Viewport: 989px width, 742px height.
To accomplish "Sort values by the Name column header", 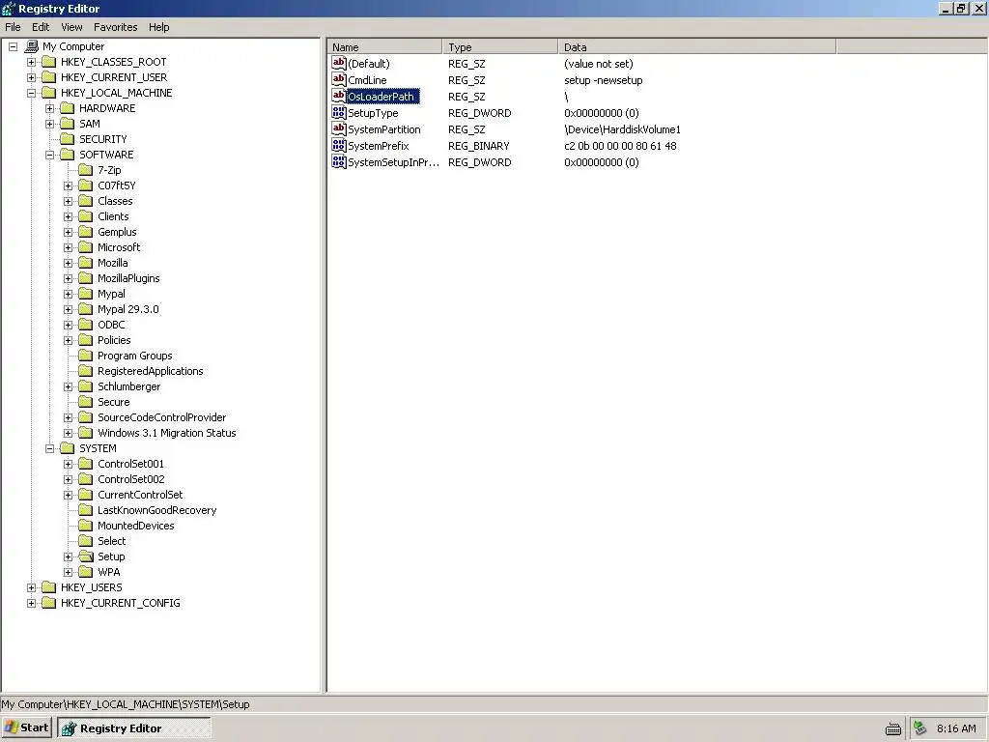I will coord(384,46).
